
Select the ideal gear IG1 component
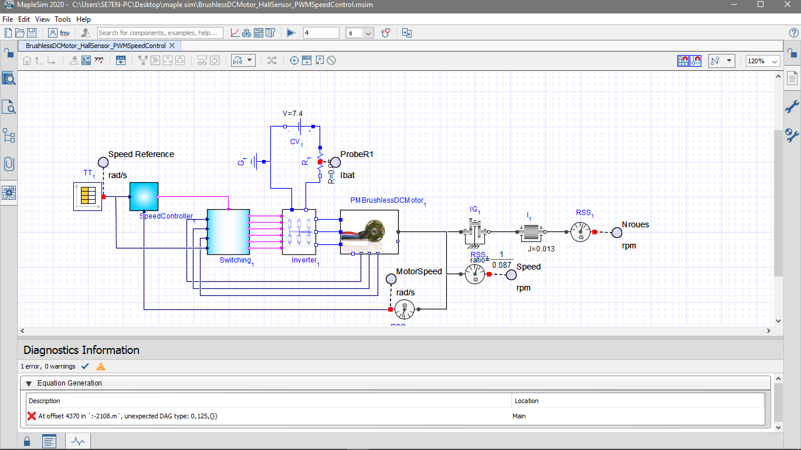pos(475,231)
